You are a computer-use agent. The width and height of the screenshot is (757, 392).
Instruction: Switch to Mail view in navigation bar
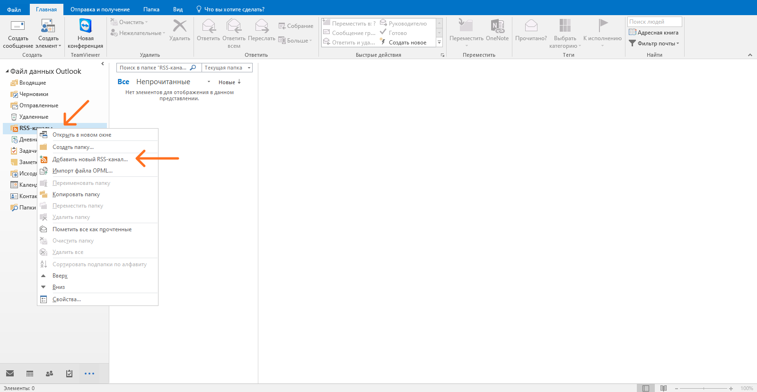click(10, 374)
